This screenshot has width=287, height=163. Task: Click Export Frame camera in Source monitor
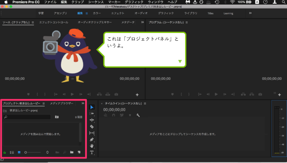click(116, 94)
